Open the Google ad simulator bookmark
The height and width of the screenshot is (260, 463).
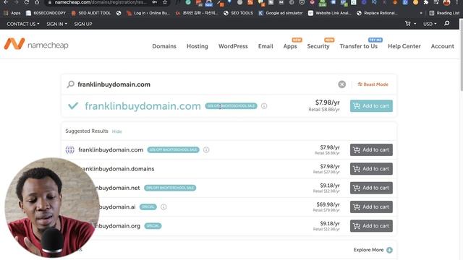[x=281, y=13]
